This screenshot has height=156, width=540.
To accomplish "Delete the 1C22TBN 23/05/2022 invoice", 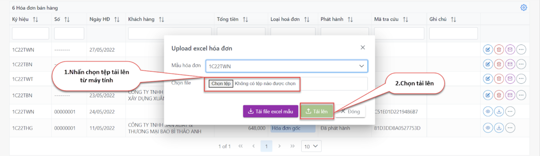I will (x=499, y=95).
